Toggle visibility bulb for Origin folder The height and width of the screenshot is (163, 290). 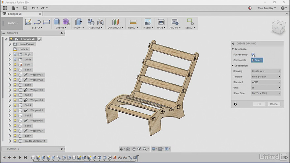15,54
